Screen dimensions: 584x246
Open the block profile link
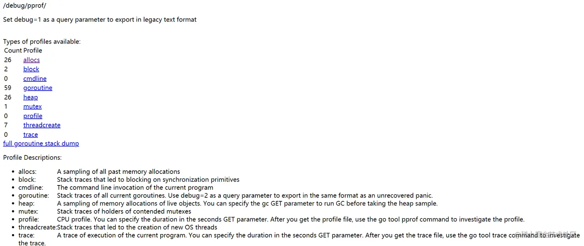coord(31,69)
